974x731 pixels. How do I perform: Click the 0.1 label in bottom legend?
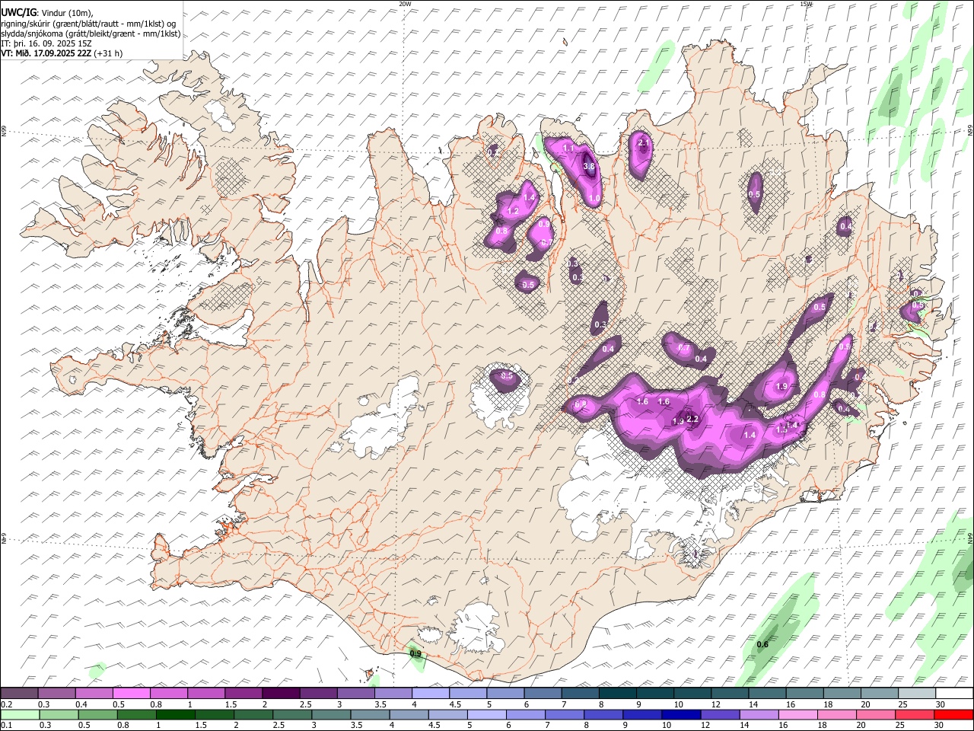[6, 725]
